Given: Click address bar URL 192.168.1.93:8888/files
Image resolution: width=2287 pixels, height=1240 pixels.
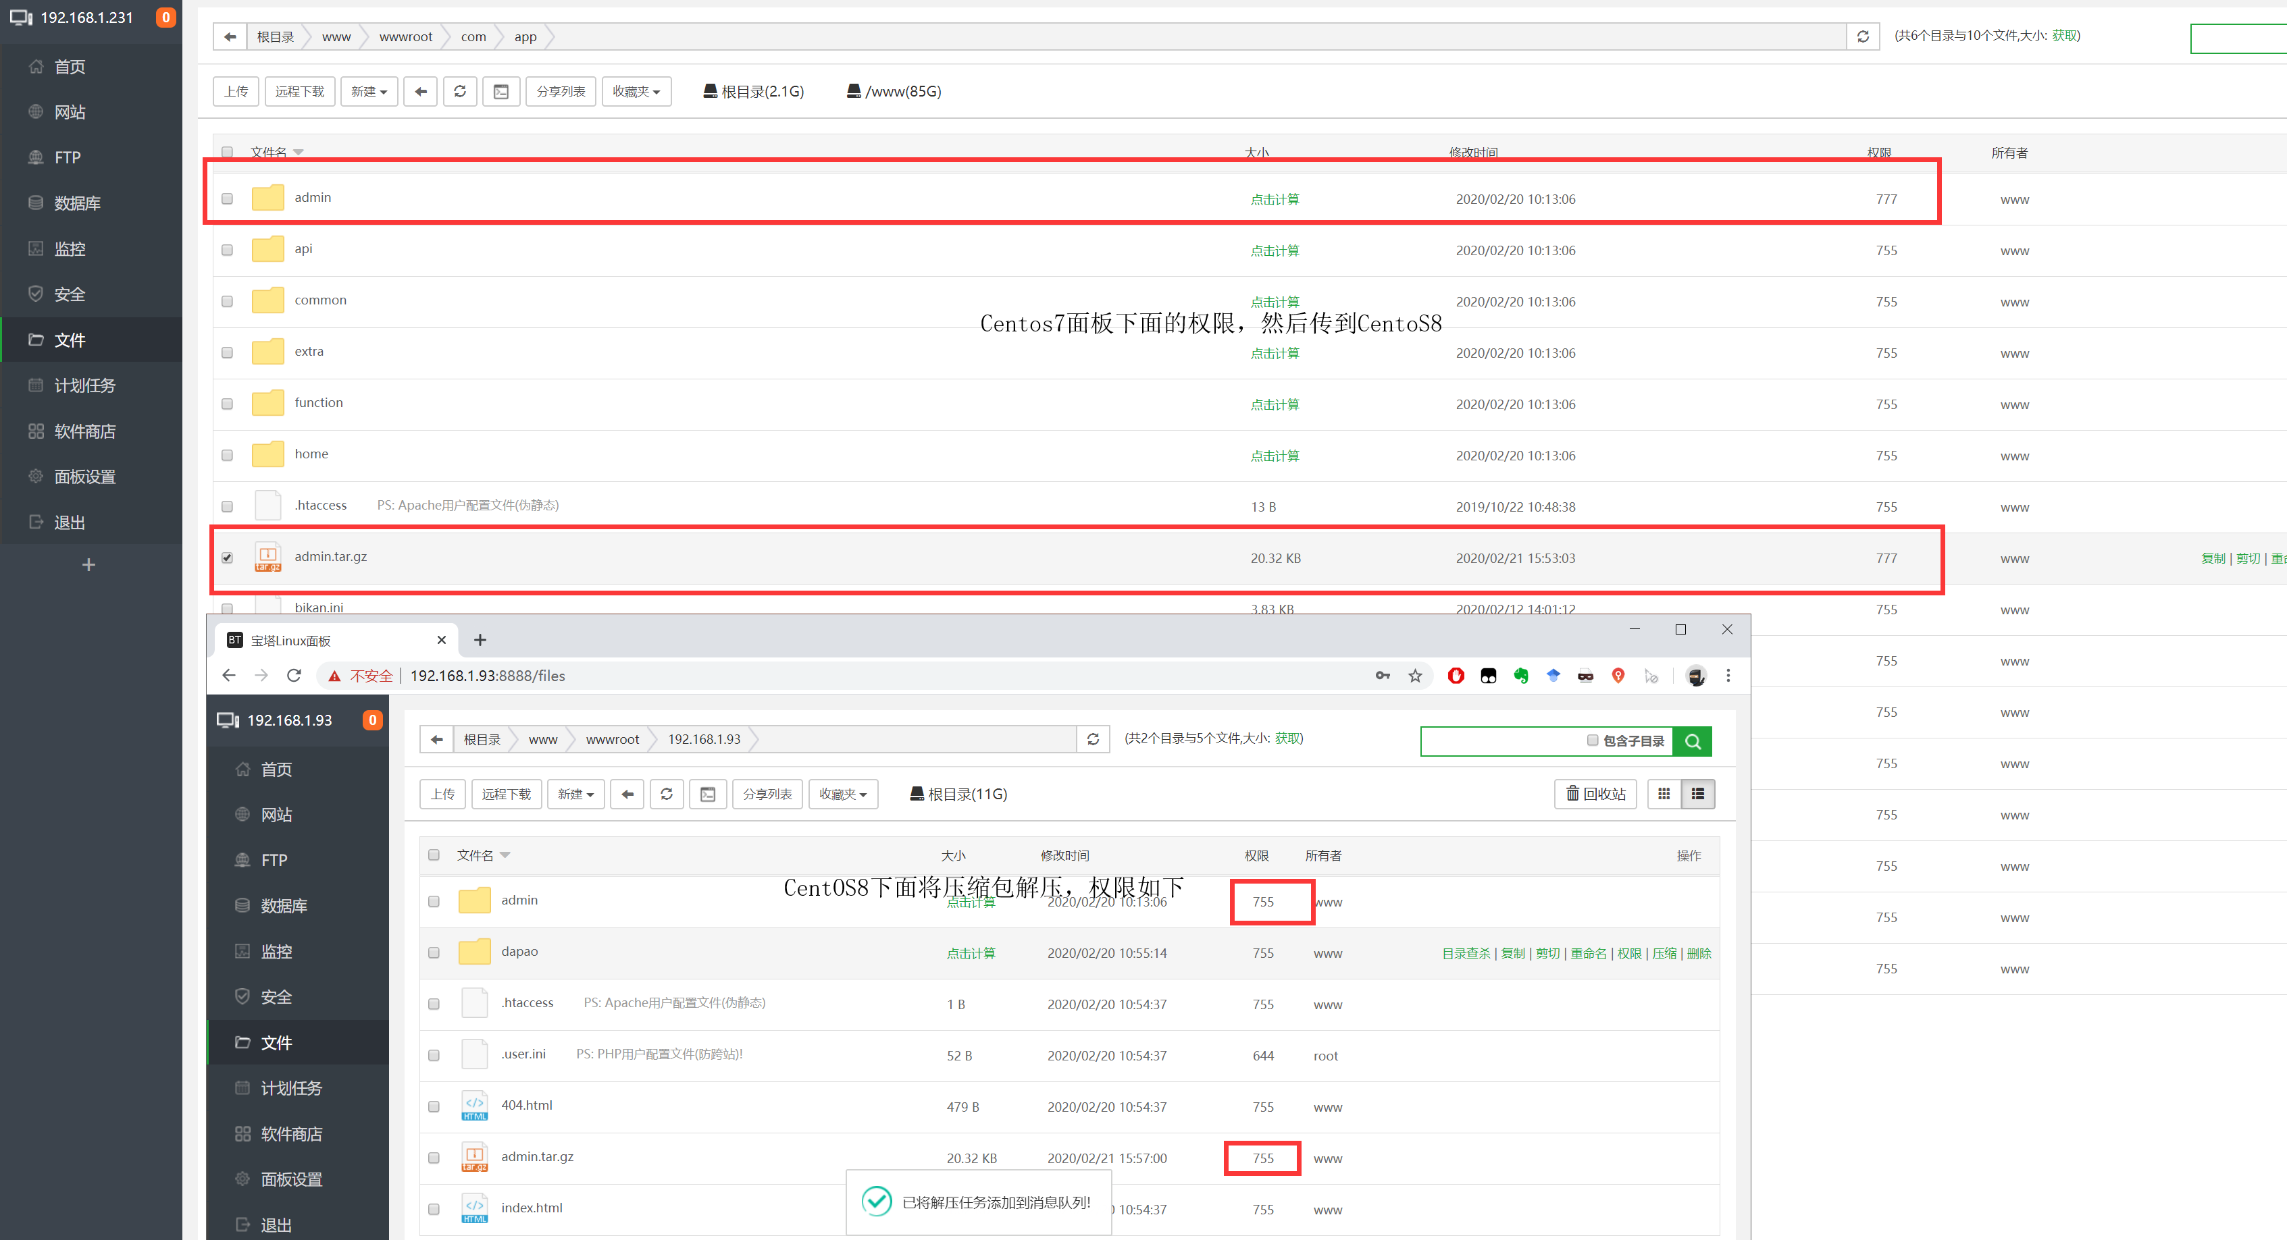Looking at the screenshot, I should 488,676.
